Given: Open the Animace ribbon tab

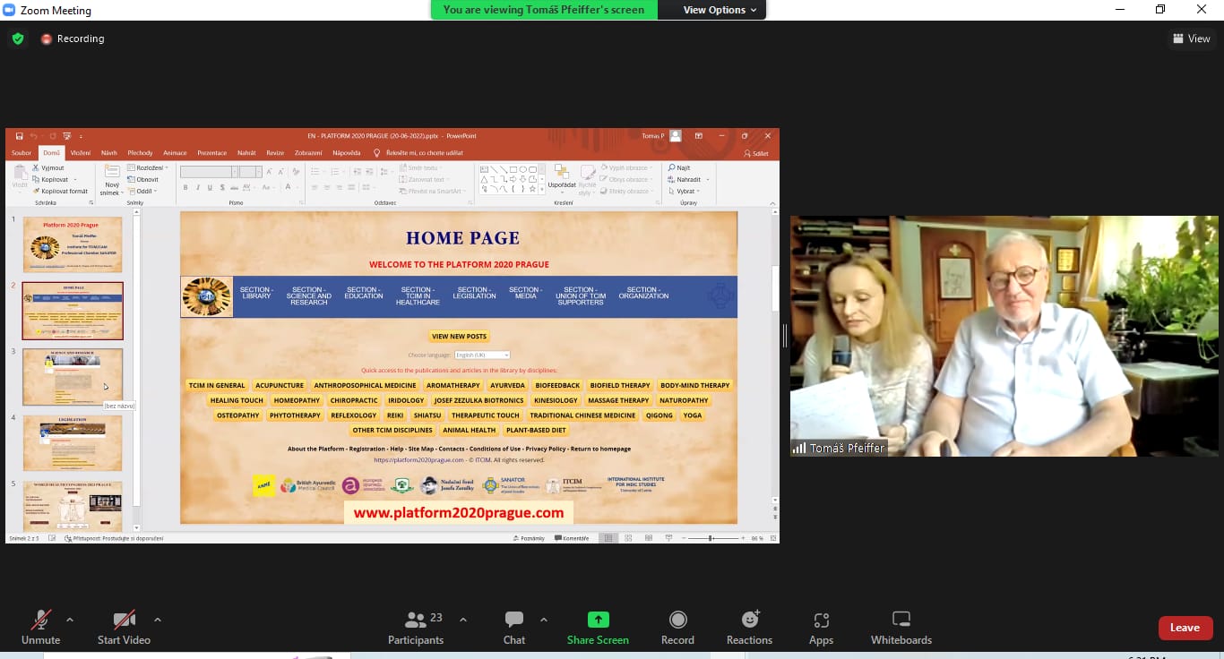Looking at the screenshot, I should [175, 153].
